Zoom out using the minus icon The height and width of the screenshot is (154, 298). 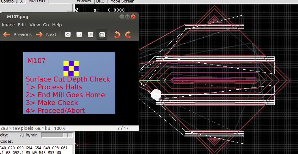tap(79, 35)
